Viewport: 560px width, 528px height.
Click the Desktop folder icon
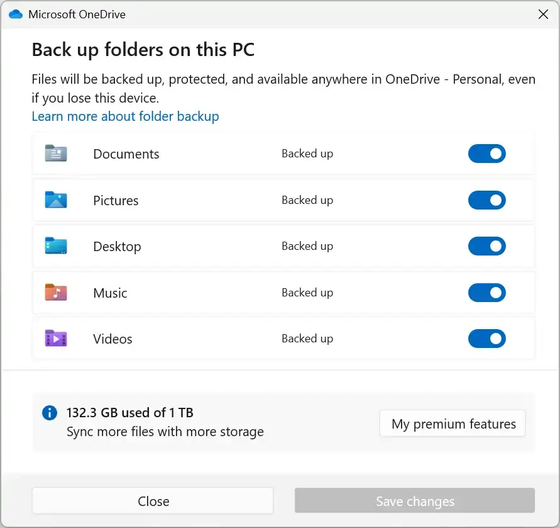[x=56, y=246]
